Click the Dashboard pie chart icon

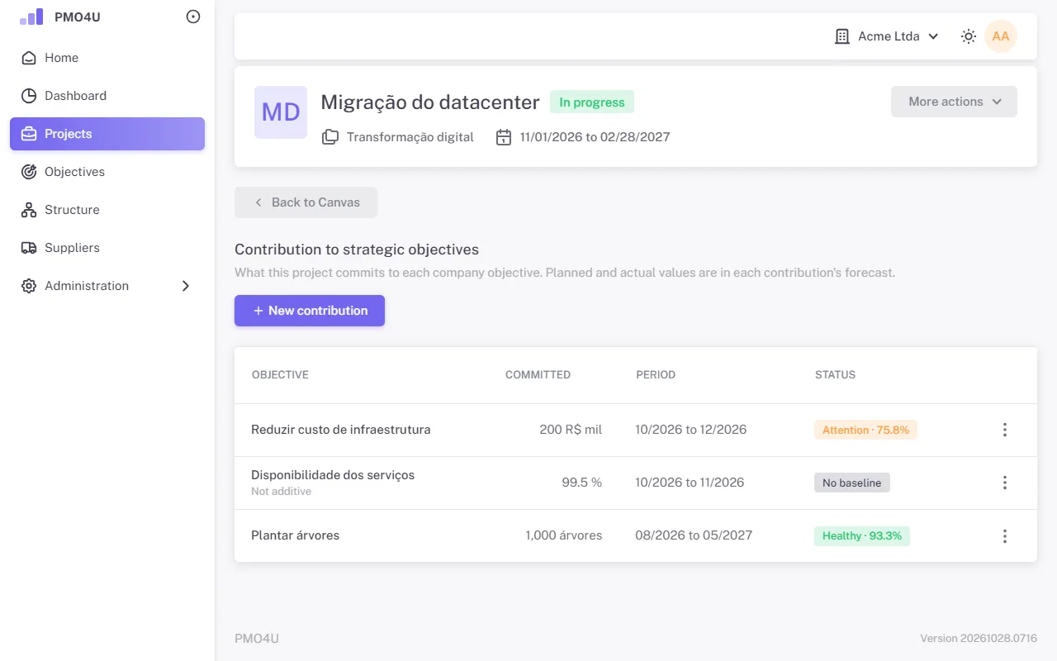(29, 96)
